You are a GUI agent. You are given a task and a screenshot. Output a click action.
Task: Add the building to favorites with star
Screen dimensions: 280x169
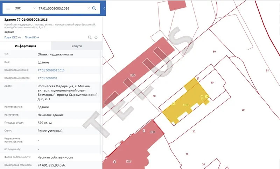(96, 37)
